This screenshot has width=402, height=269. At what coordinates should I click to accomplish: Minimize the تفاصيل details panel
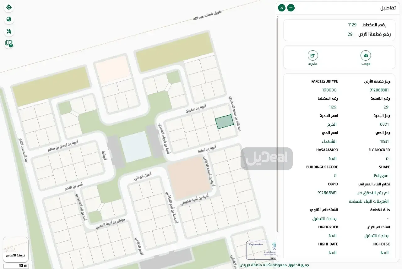pyautogui.click(x=291, y=8)
